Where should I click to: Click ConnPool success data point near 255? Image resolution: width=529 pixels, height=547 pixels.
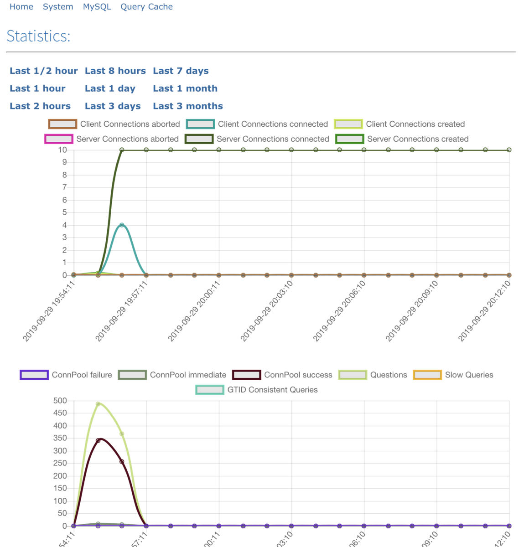tap(122, 462)
